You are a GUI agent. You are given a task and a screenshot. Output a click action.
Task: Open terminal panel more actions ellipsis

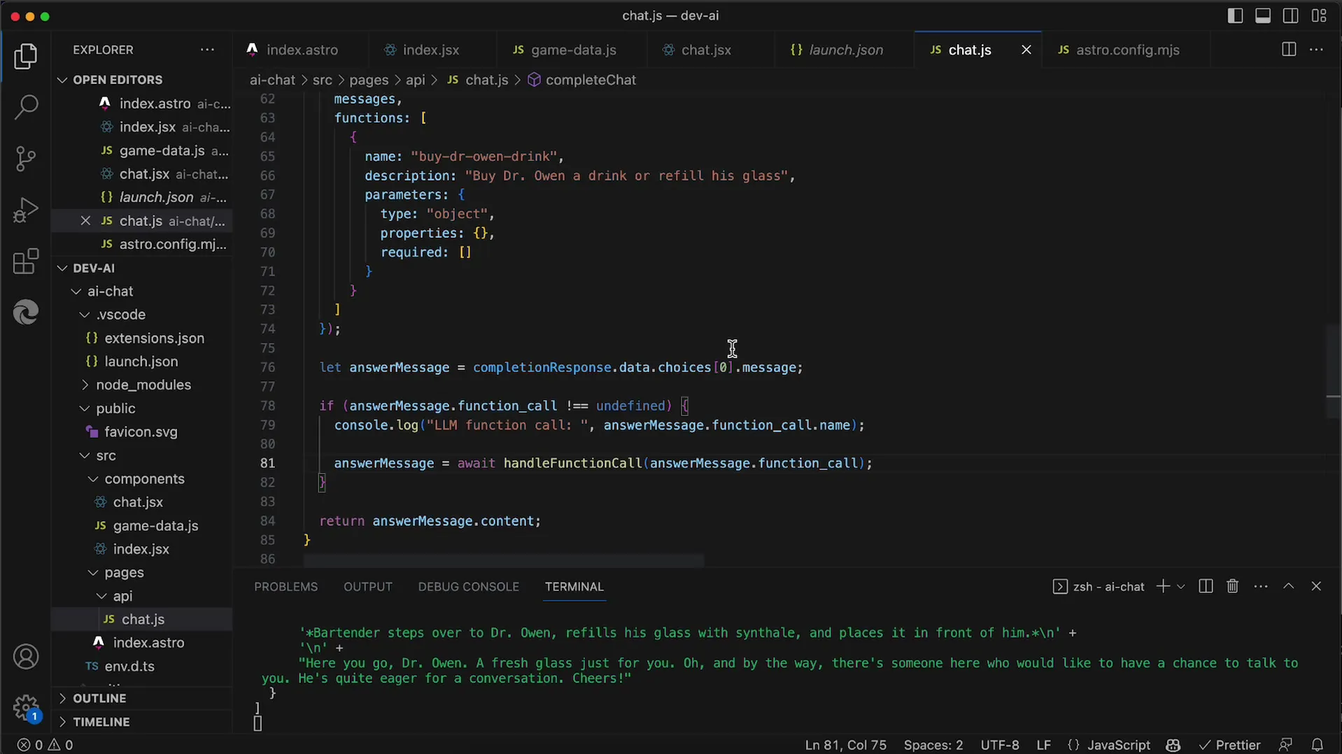(1261, 586)
